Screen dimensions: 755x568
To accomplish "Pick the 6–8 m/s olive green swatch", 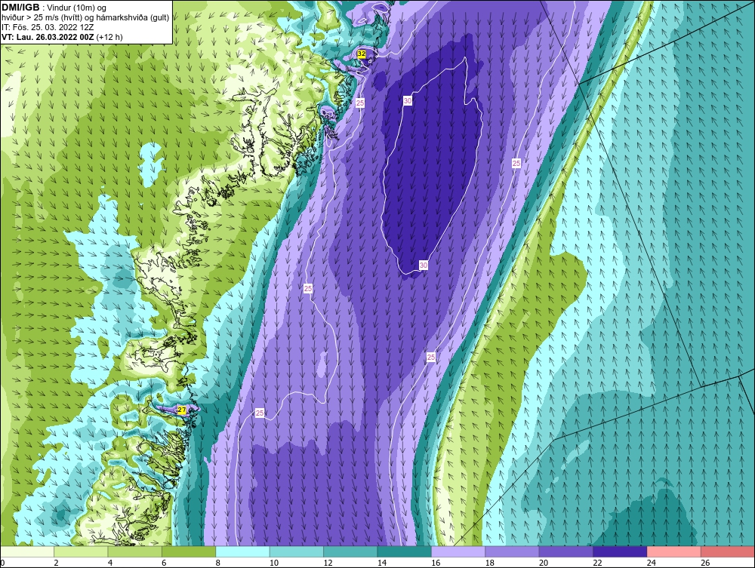I will 189,551.
